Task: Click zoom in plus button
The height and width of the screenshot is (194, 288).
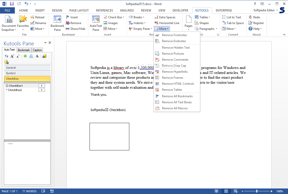Action: (271, 191)
